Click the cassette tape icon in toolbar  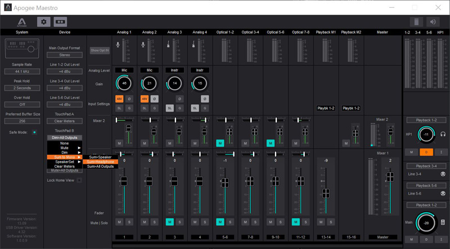point(60,22)
